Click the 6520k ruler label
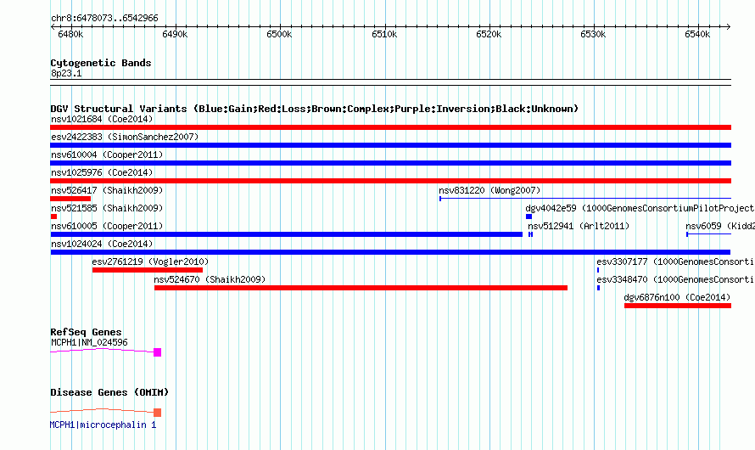 [x=489, y=34]
